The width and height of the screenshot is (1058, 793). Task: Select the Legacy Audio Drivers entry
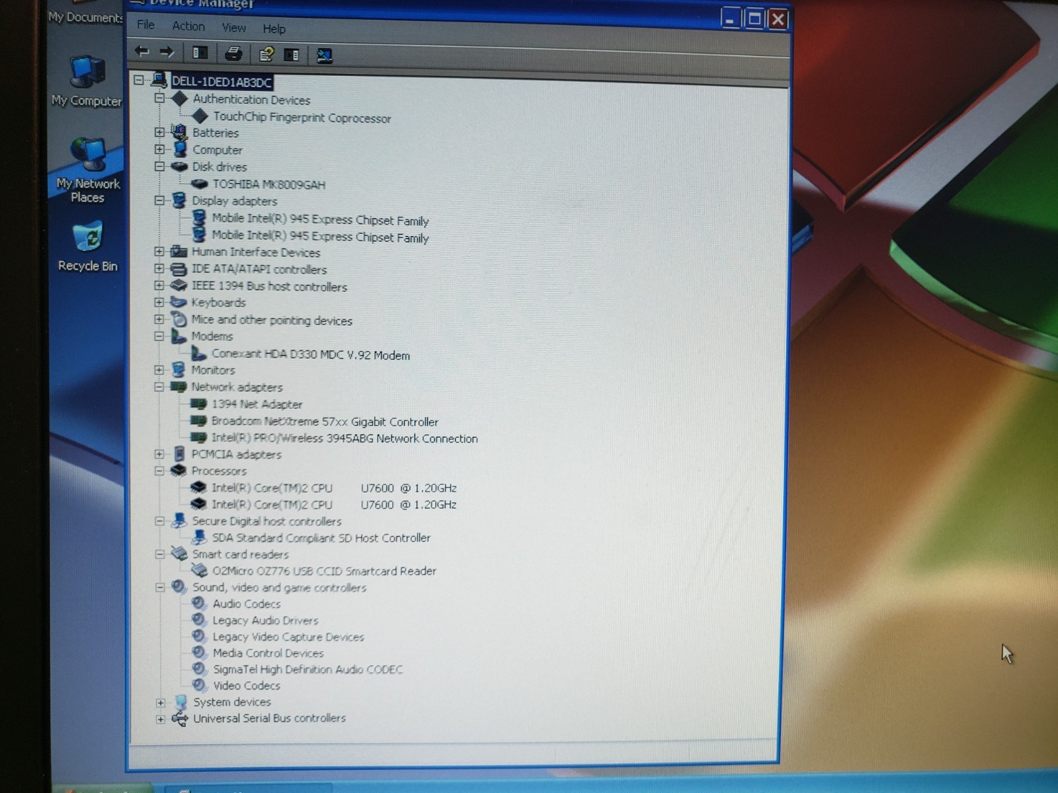265,621
